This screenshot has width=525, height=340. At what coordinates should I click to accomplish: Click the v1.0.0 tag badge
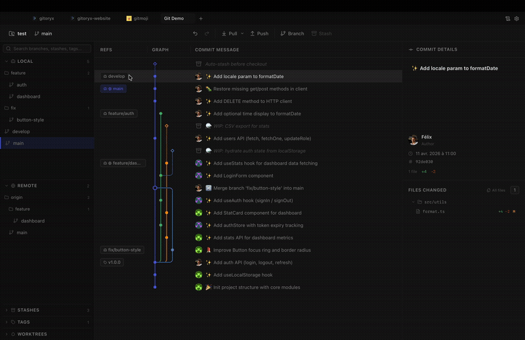(x=112, y=263)
